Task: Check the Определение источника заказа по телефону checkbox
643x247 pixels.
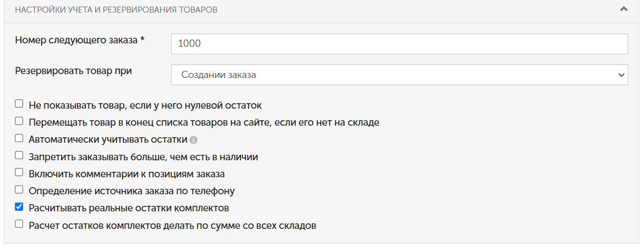Action: pyautogui.click(x=19, y=190)
